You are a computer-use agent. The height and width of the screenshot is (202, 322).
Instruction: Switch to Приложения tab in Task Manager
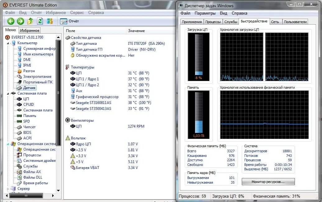[192, 22]
